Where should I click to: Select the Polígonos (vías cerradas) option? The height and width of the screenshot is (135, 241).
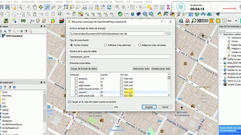point(139,45)
